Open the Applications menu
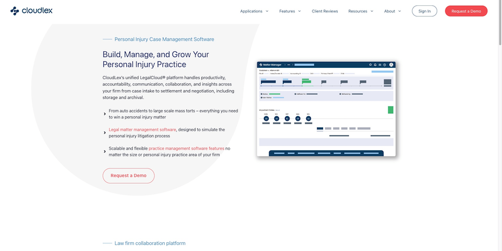The width and height of the screenshot is (502, 251). coord(252,11)
